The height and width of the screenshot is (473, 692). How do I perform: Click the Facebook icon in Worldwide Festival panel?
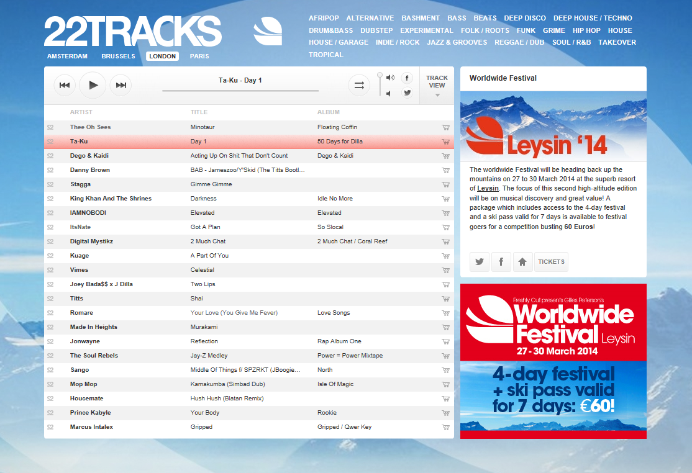[x=501, y=262]
